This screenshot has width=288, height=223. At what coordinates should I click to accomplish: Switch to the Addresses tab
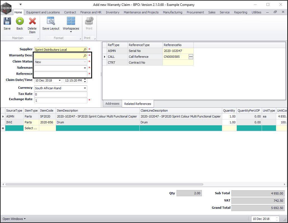click(112, 104)
